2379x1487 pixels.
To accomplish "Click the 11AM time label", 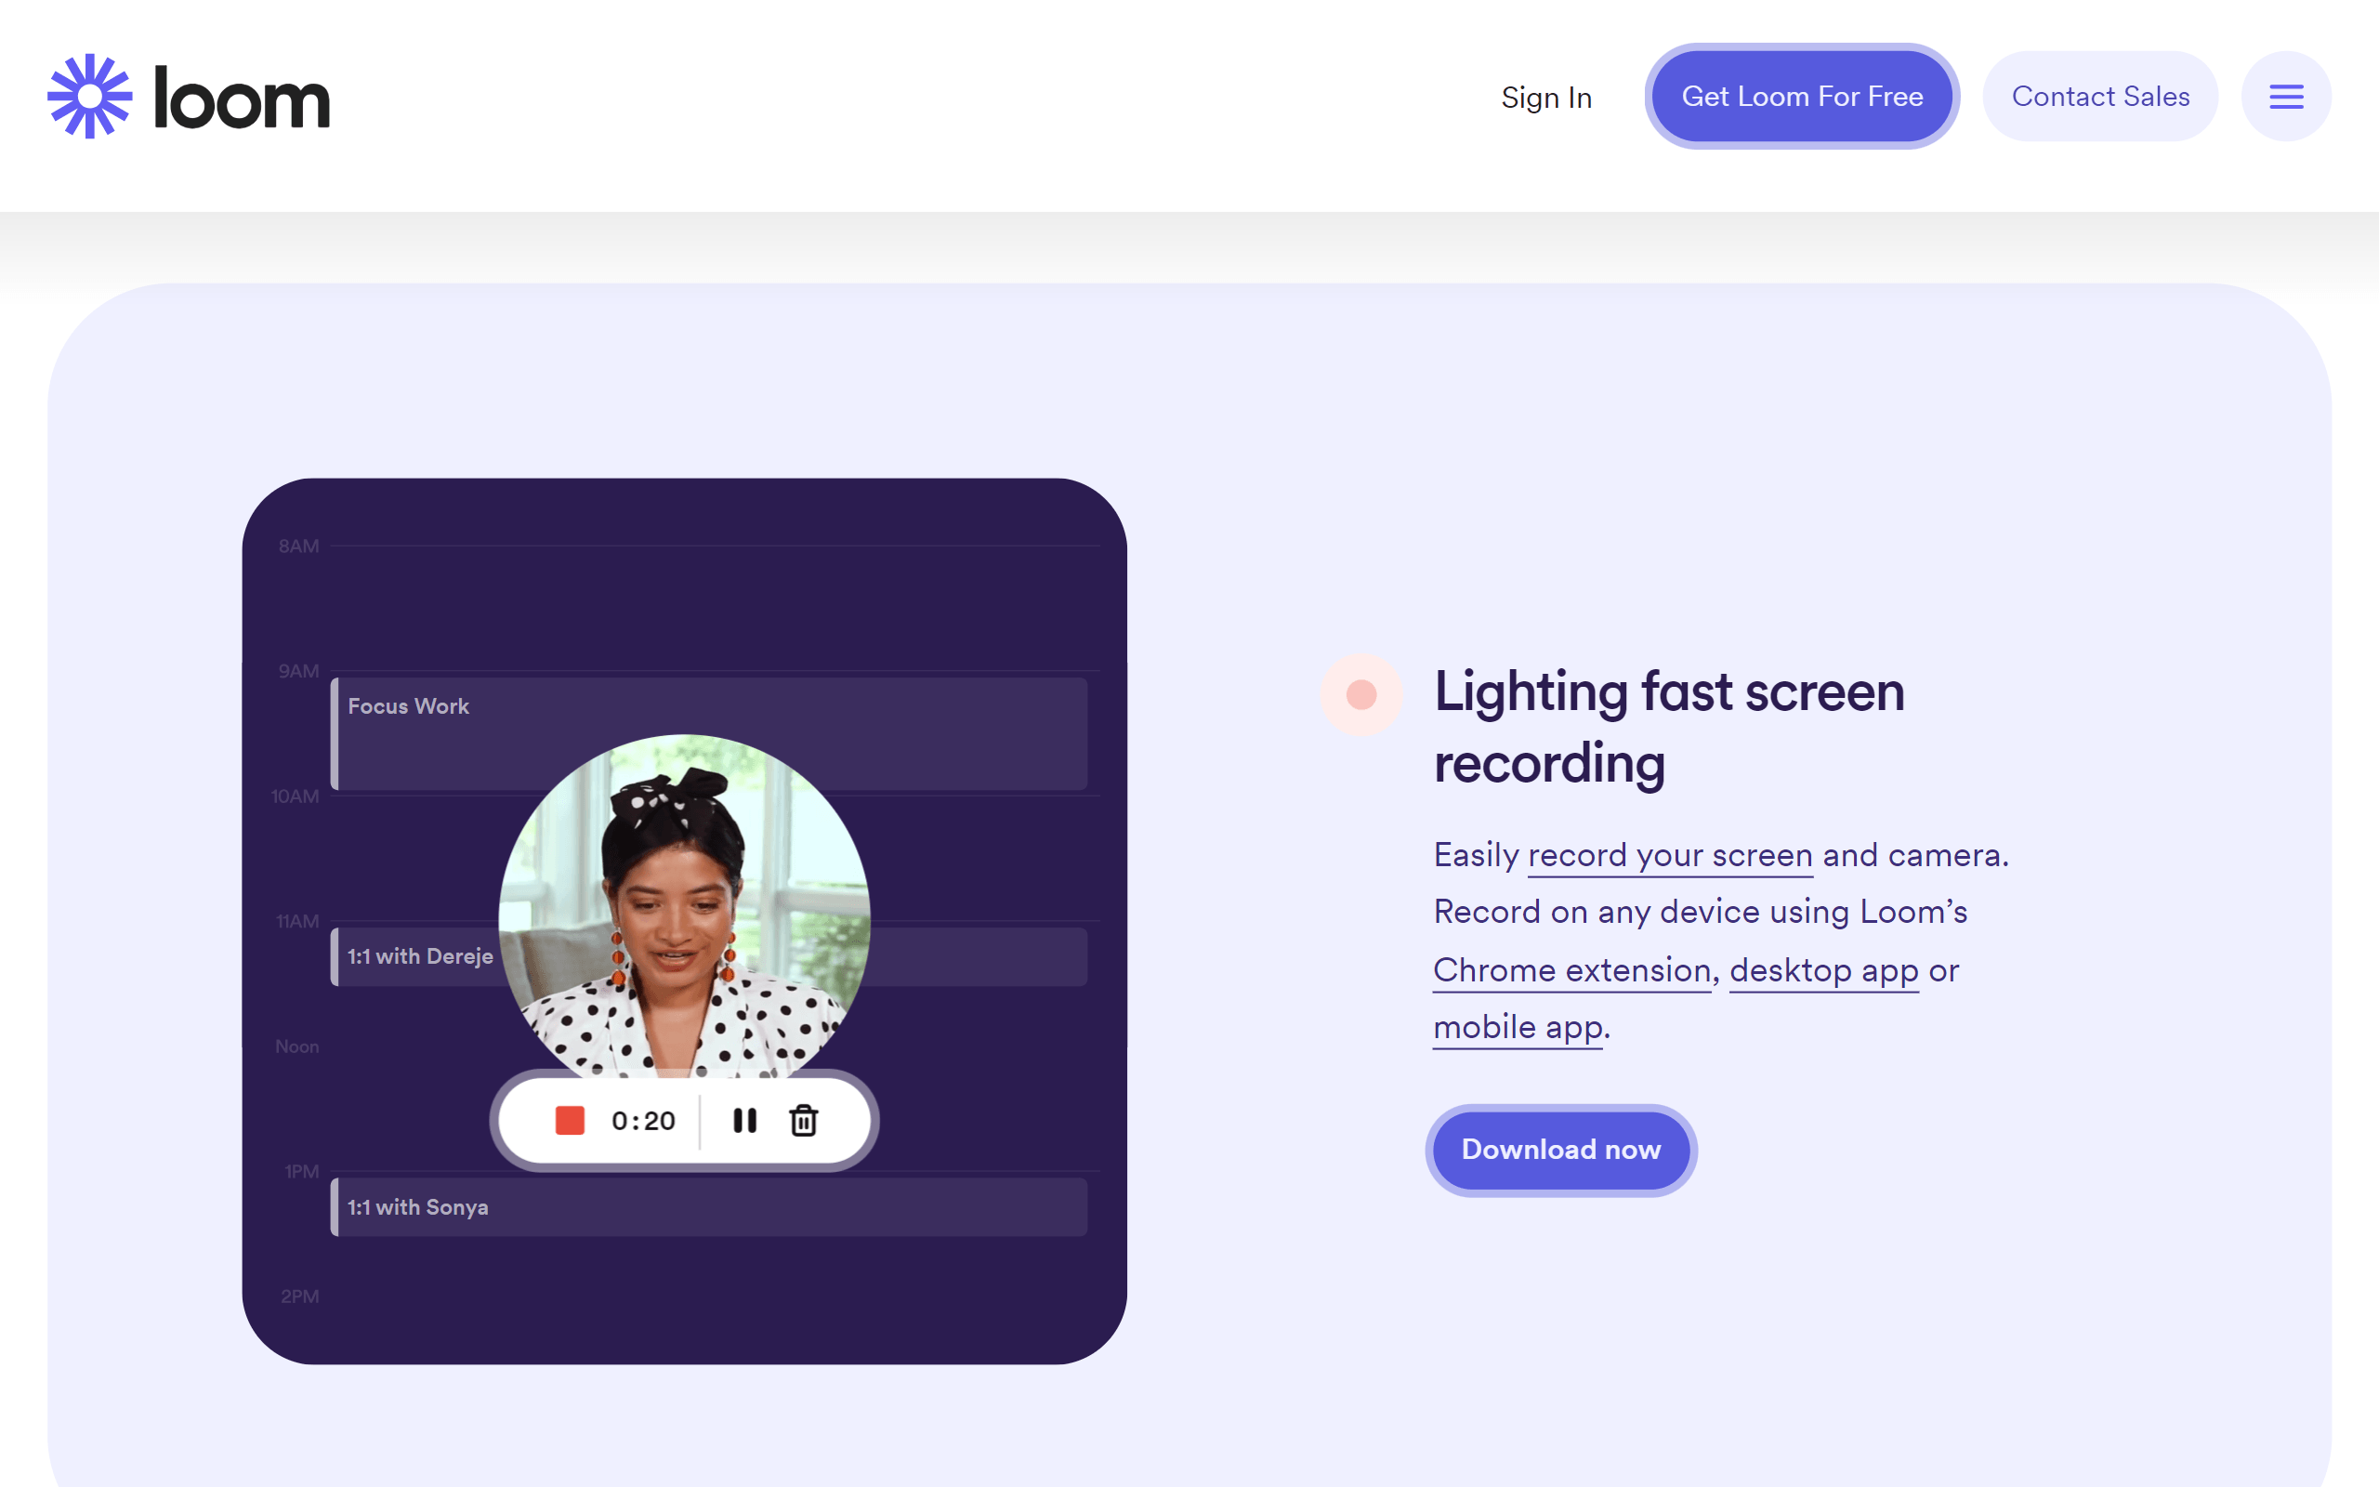I will [x=296, y=922].
